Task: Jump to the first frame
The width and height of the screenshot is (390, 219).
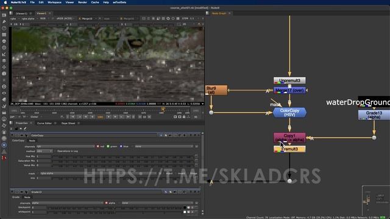Action: (x=73, y=117)
